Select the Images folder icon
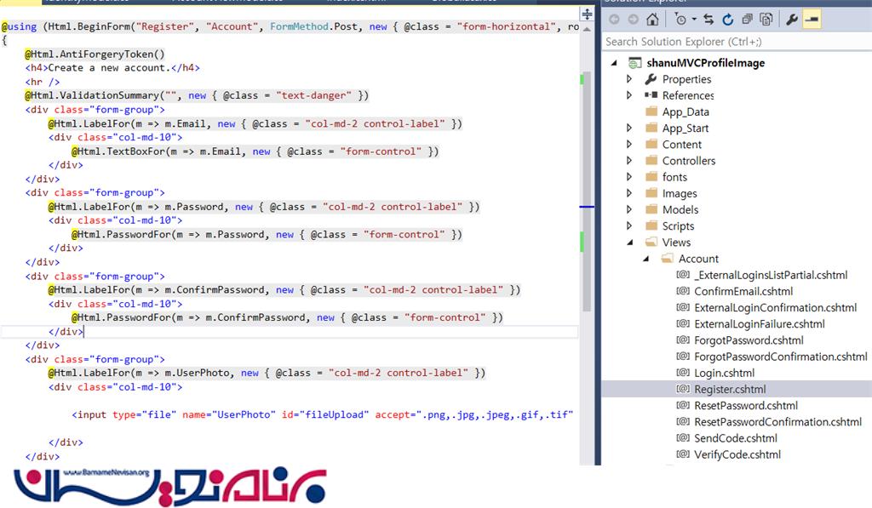 click(651, 193)
